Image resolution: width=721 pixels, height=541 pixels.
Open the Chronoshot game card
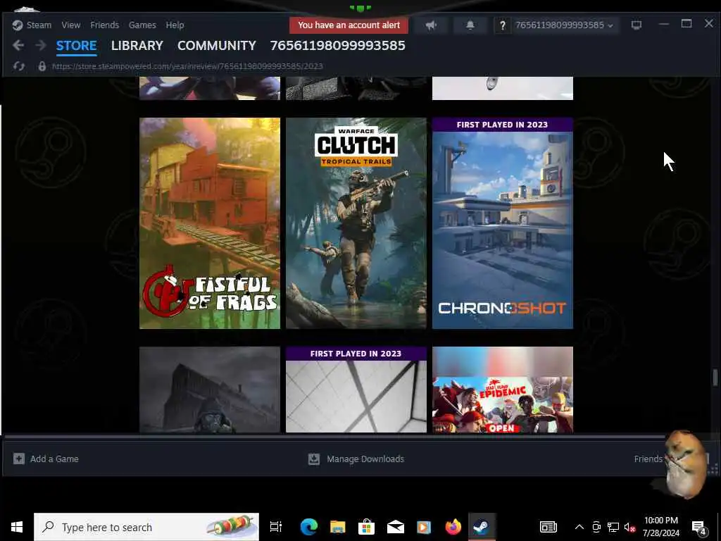[x=503, y=223]
